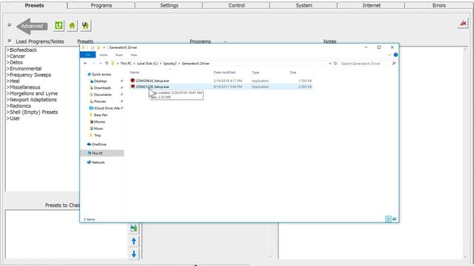The height and width of the screenshot is (266, 474).
Task: Open OneDrive in the Explorer sidebar
Action: (x=97, y=144)
